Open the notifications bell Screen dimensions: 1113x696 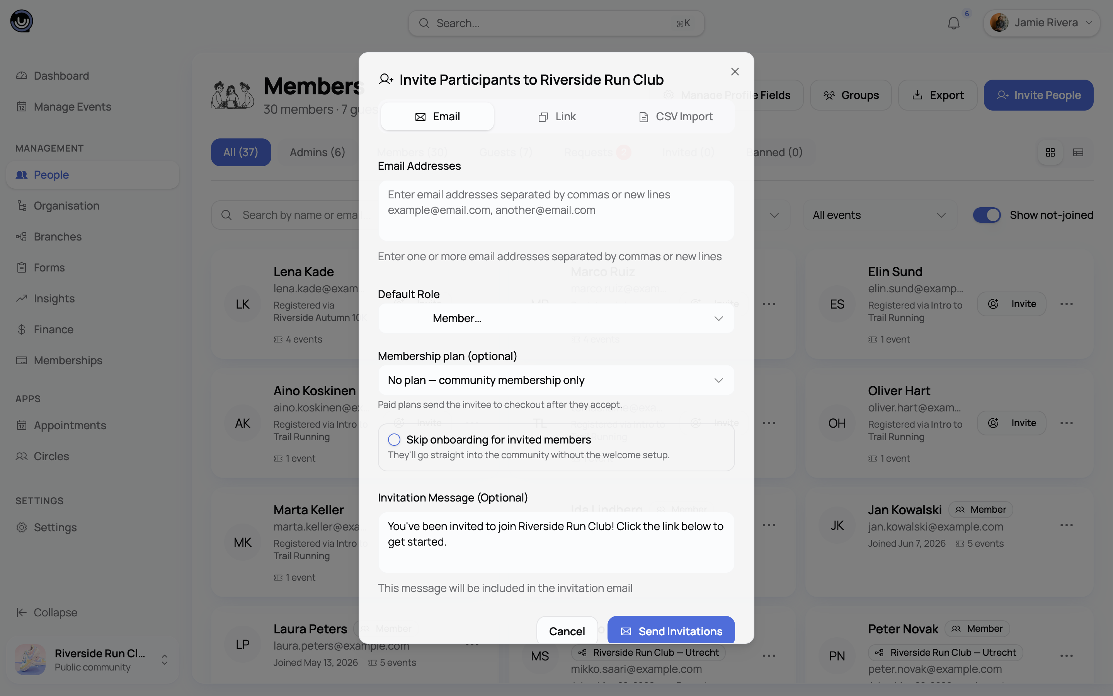click(x=953, y=23)
